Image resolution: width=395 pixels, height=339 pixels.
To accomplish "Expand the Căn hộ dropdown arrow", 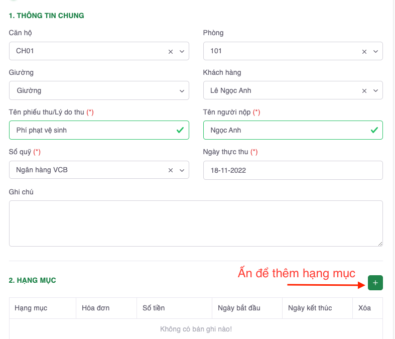I will coord(182,51).
